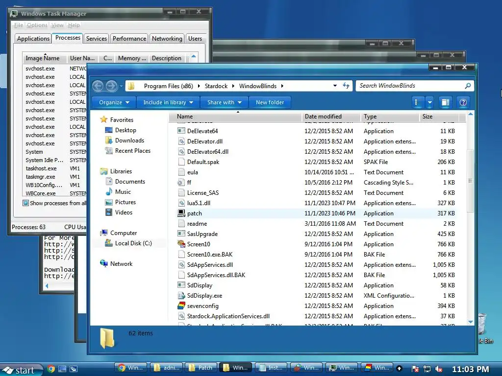
Task: Open Task Manager View menu
Action: 57,25
